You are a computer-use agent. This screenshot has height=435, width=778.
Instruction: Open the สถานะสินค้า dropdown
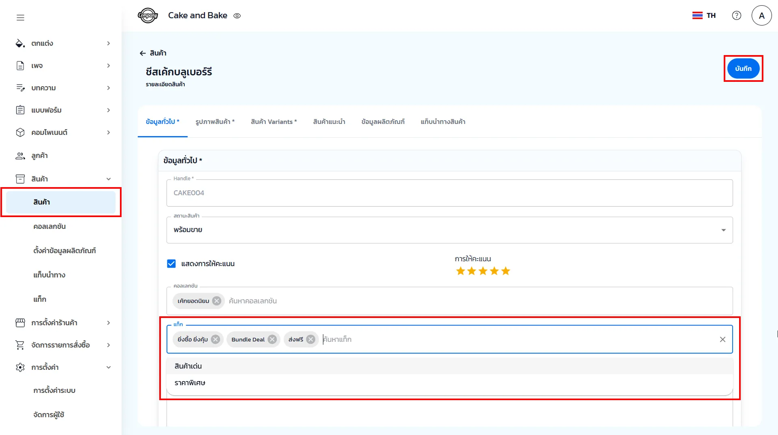tap(449, 230)
